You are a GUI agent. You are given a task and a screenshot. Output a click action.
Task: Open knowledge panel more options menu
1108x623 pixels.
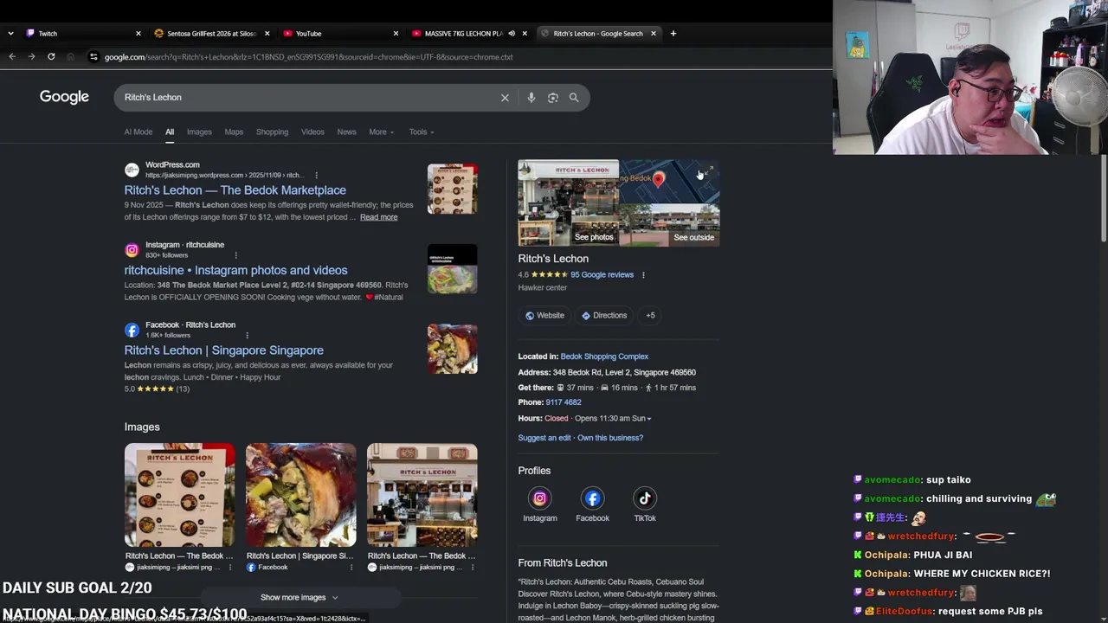[643, 275]
